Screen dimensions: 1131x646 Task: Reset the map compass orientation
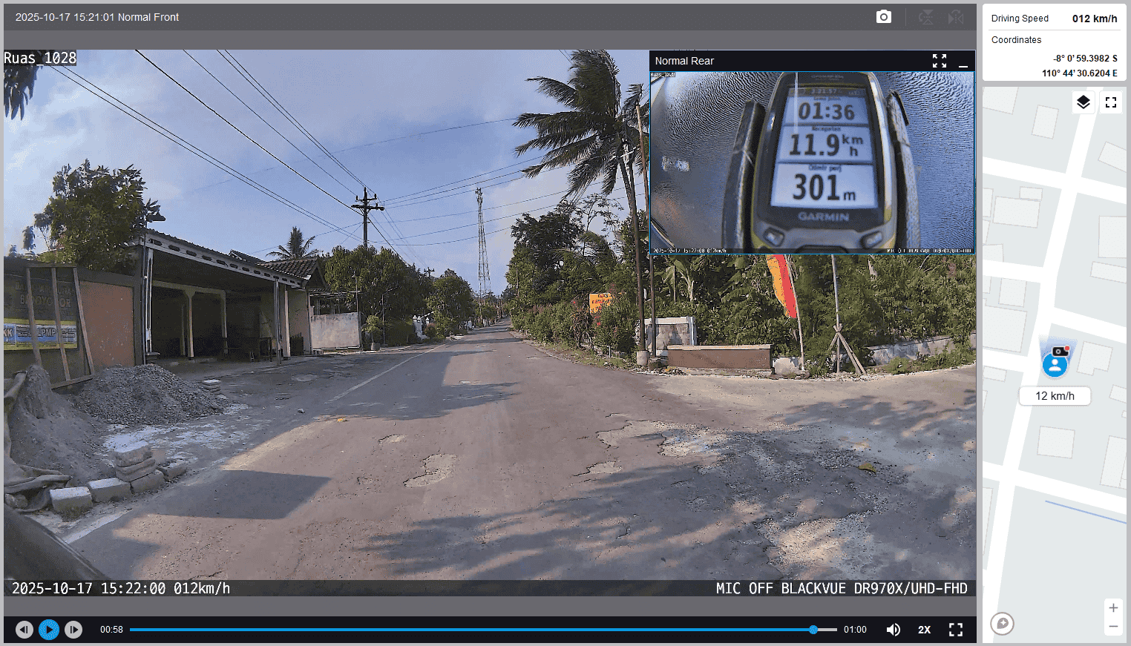(x=1003, y=623)
